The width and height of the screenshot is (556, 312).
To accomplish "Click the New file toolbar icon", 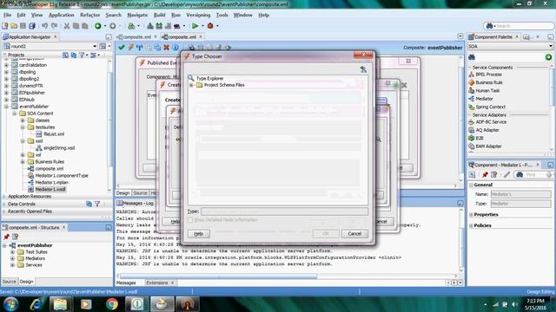I will click(5, 26).
